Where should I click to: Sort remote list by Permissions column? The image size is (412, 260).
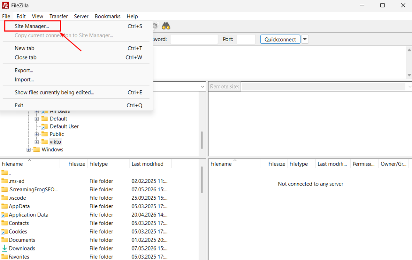point(364,164)
